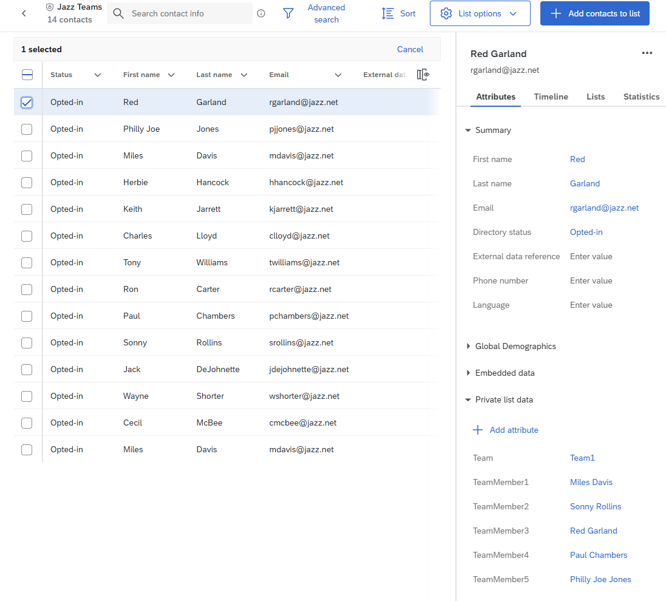Viewport: 666px width, 601px height.
Task: Edit the panel Email value rgarland@jazz.net
Action: click(x=605, y=208)
